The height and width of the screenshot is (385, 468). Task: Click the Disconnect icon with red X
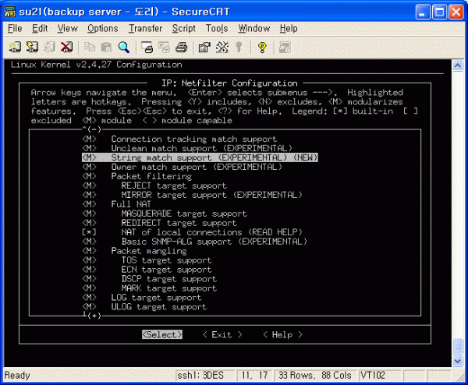coord(66,47)
